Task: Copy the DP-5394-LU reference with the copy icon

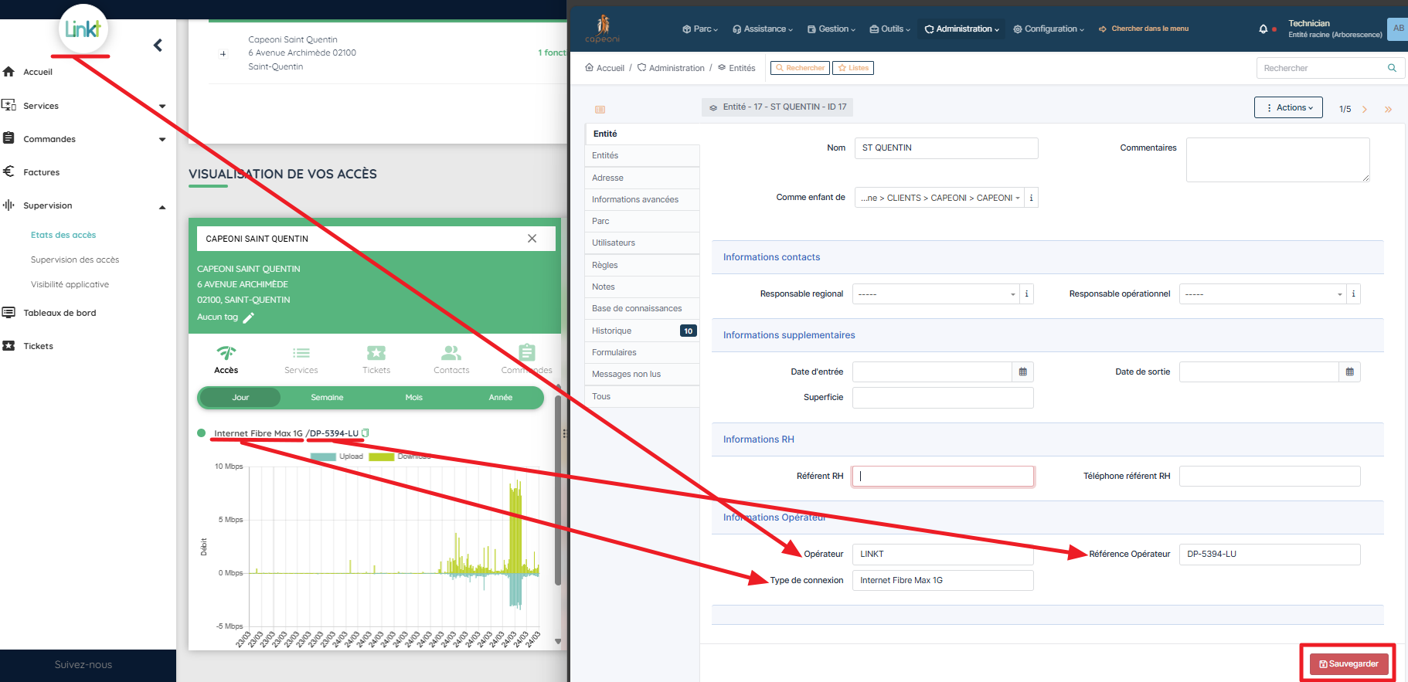Action: coord(366,433)
